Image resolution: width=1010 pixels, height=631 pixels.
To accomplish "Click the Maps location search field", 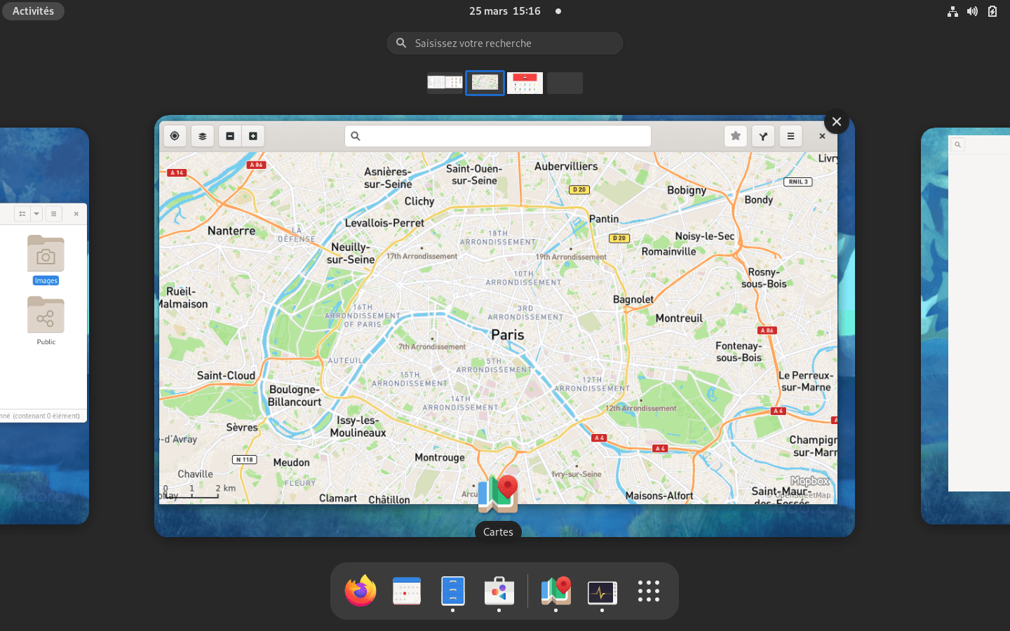I will (x=498, y=136).
